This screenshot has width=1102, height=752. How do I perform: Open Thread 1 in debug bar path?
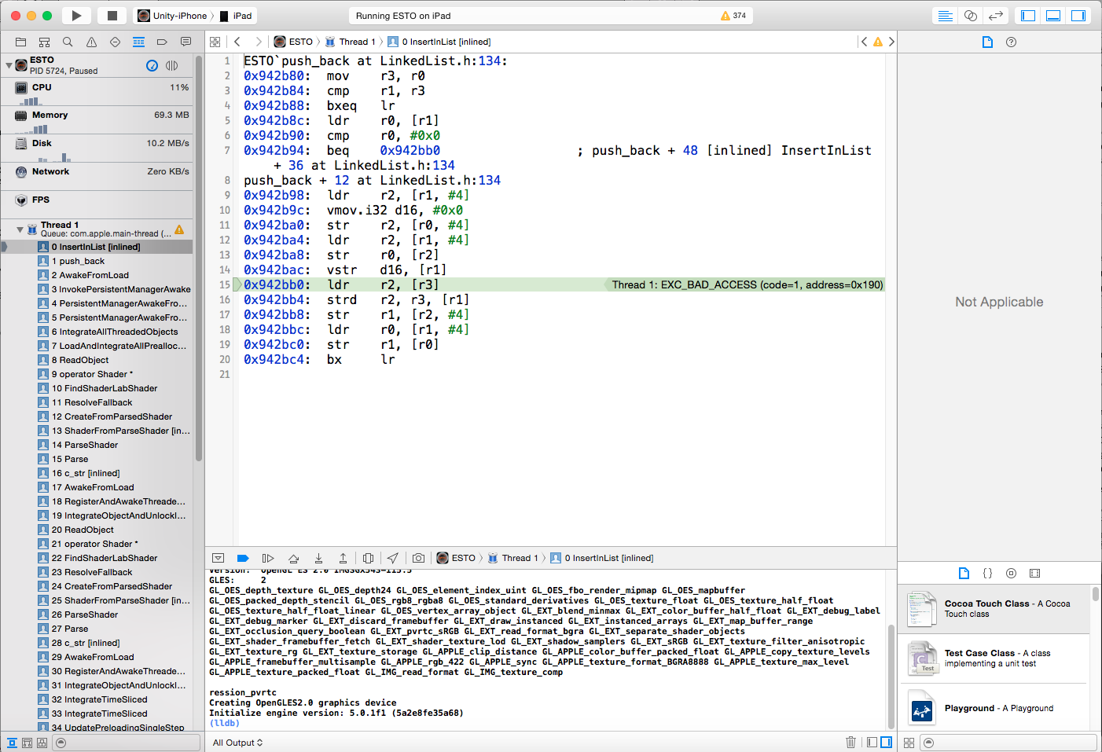pyautogui.click(x=513, y=558)
